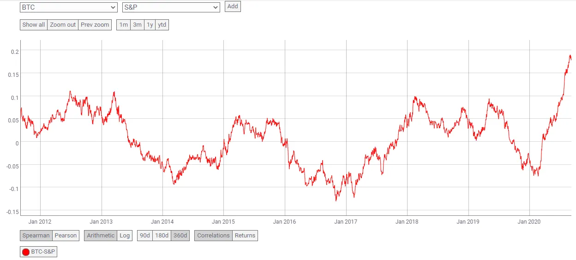
Task: Select the ytd range option
Action: pos(162,25)
